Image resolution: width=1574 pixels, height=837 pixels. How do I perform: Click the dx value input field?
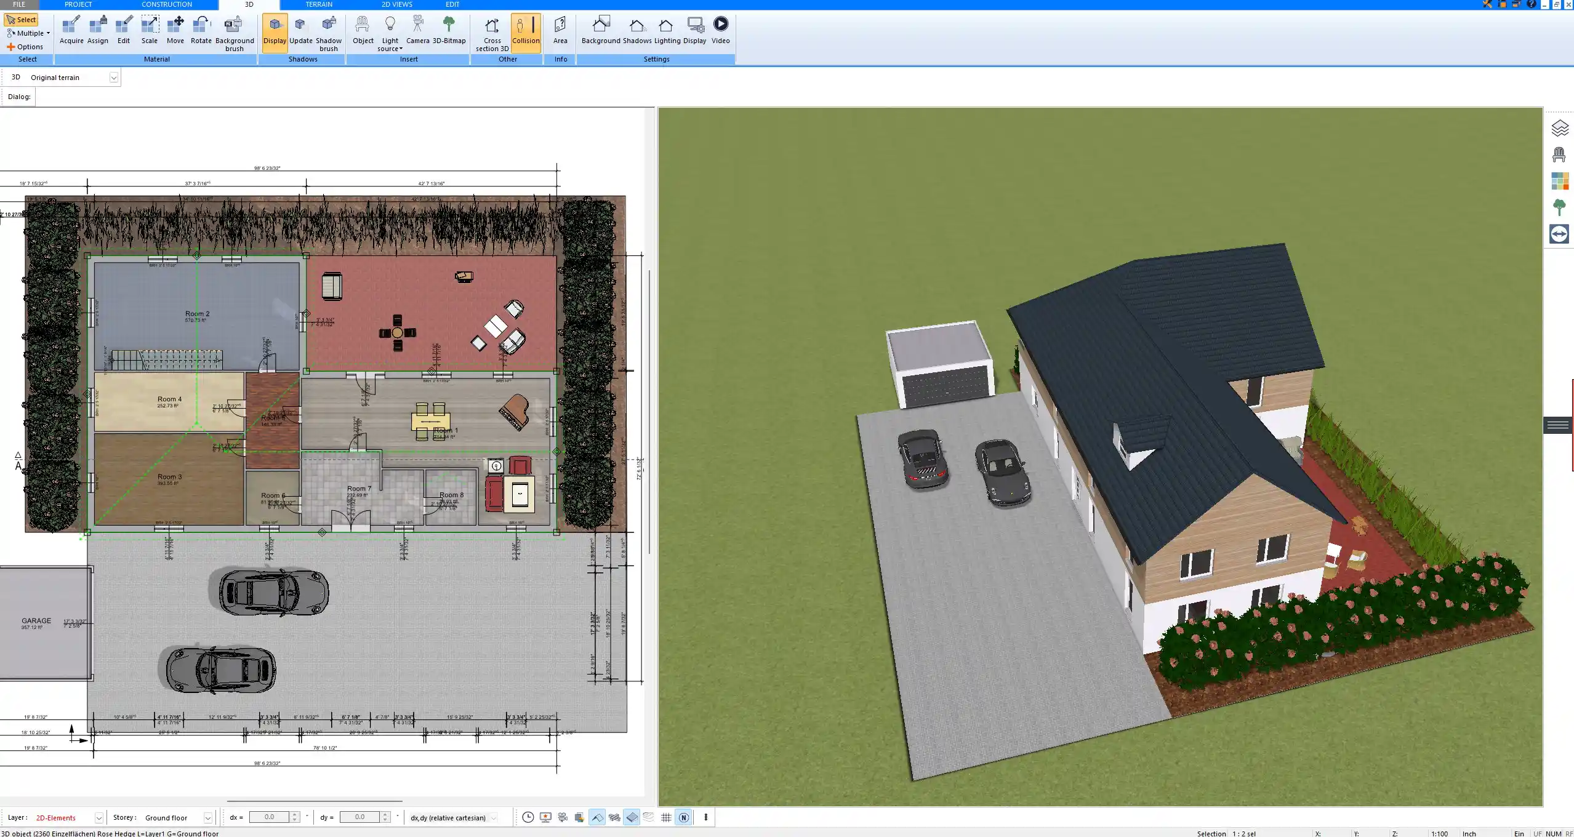click(x=270, y=817)
